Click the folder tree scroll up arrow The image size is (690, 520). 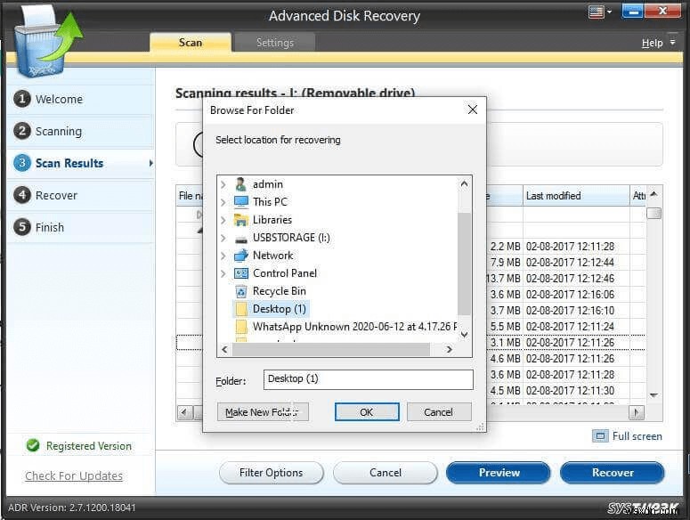point(464,184)
